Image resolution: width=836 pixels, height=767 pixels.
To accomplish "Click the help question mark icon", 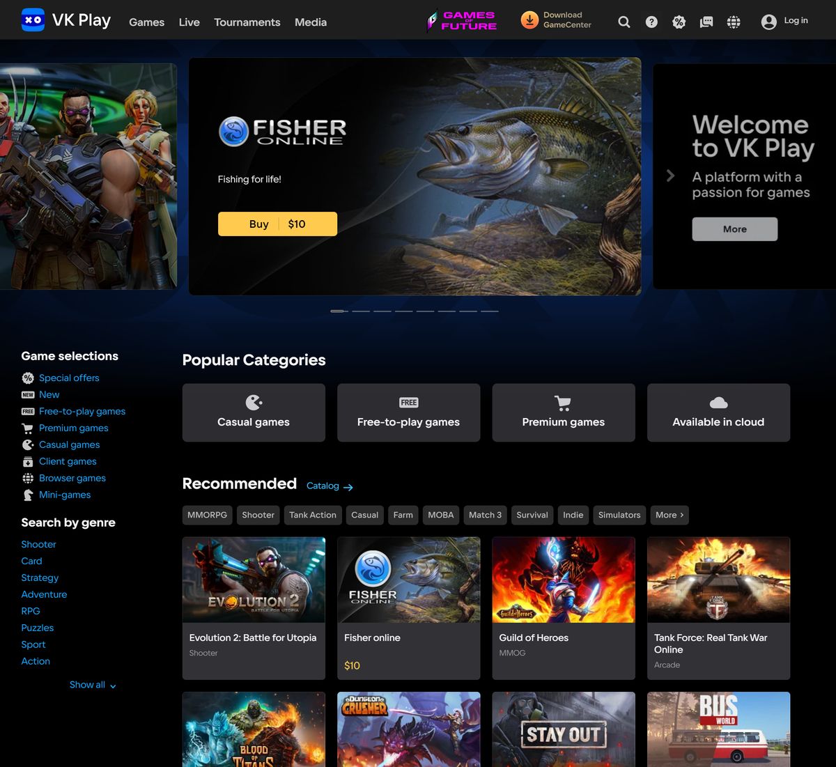I will 651,22.
